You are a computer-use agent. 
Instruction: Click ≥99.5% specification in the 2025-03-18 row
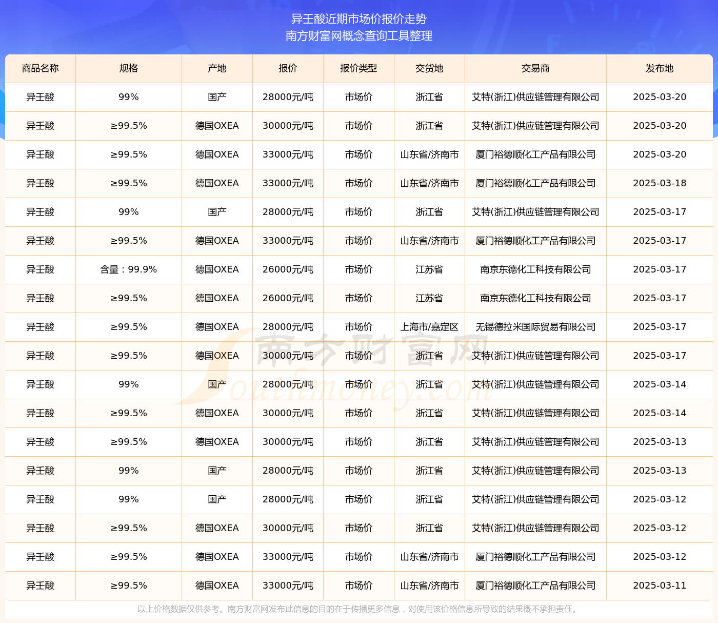click(x=129, y=183)
